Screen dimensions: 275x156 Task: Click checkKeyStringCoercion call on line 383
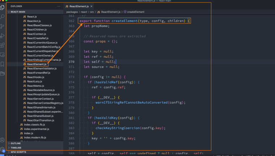(118, 128)
